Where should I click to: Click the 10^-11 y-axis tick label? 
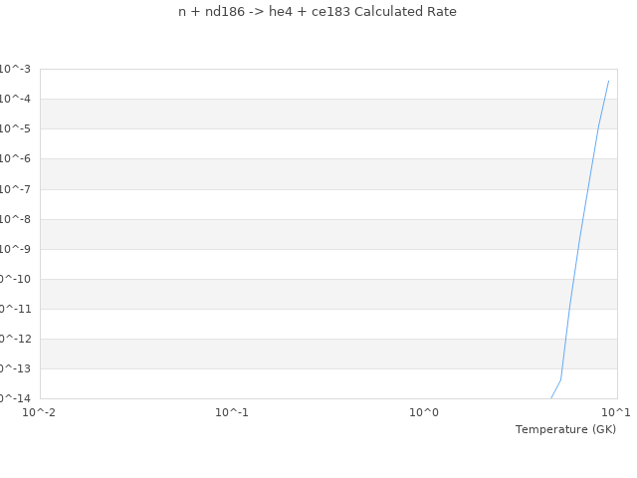[14, 309]
